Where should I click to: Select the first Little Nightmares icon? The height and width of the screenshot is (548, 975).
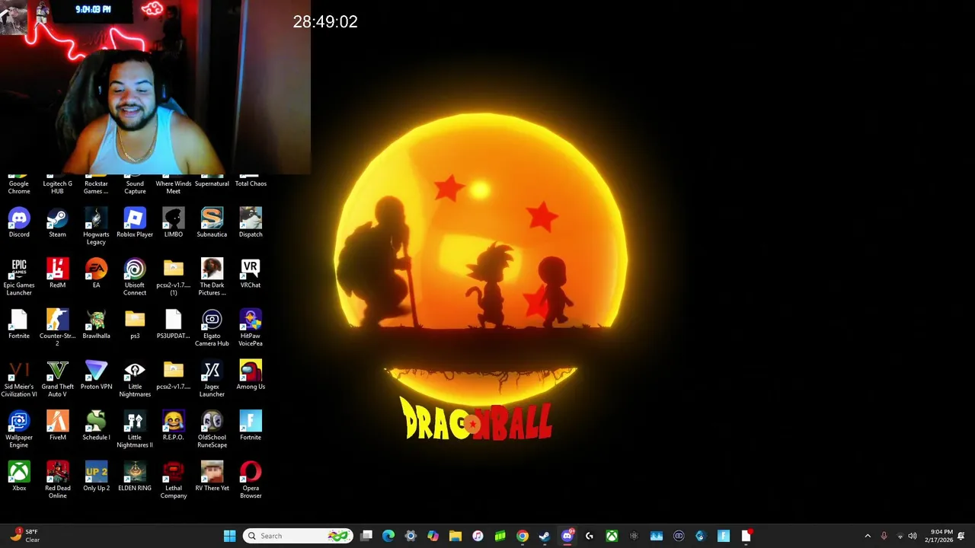[x=135, y=379]
